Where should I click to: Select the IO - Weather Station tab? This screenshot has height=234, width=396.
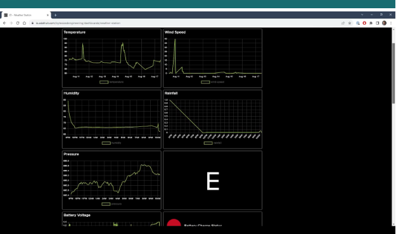click(25, 15)
